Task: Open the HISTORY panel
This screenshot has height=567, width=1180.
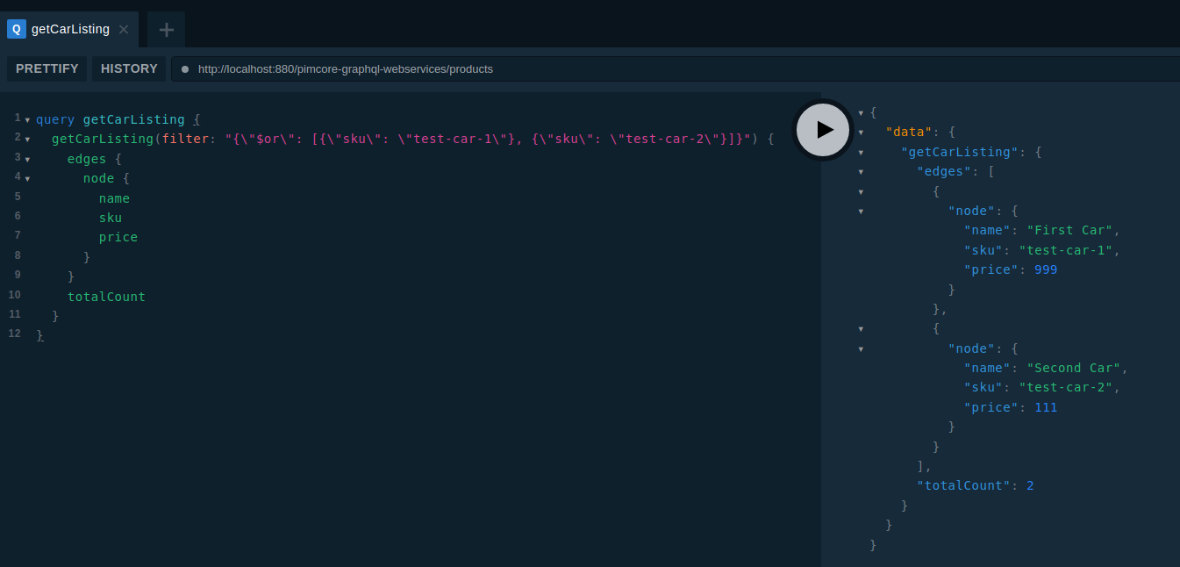Action: click(x=129, y=68)
